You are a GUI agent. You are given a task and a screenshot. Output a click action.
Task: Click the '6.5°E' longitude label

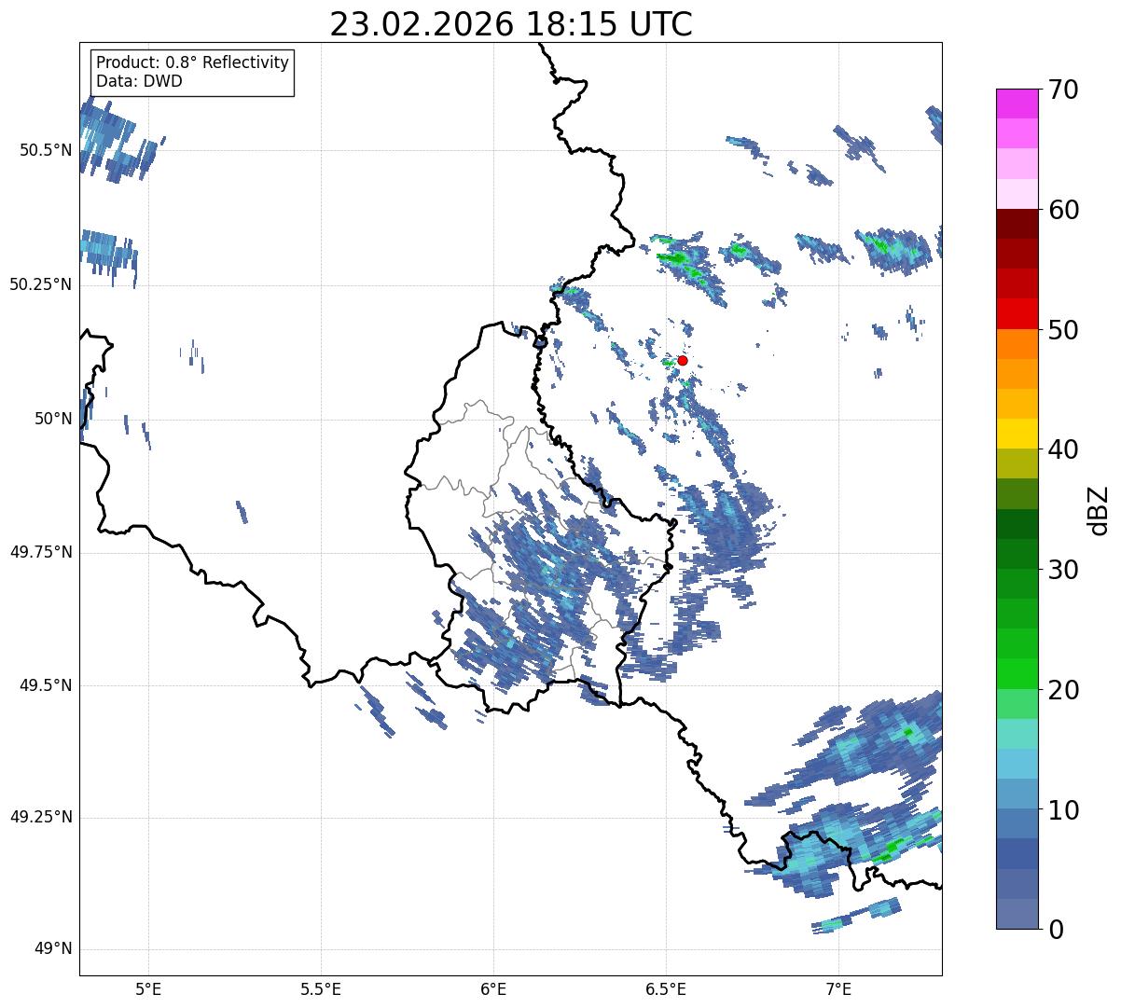(x=666, y=988)
